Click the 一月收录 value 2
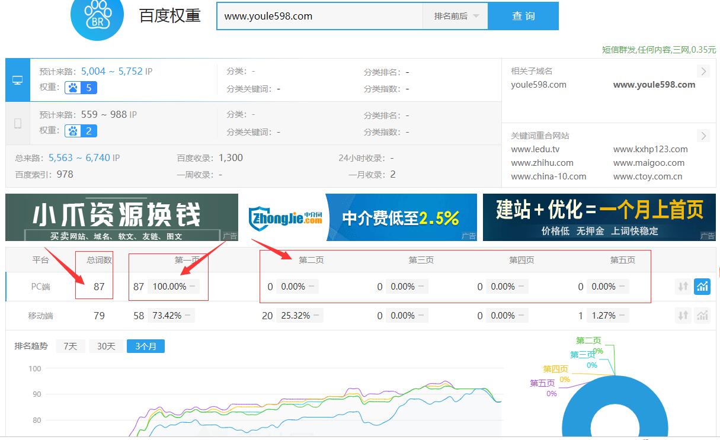This screenshot has height=440, width=720. pos(393,174)
